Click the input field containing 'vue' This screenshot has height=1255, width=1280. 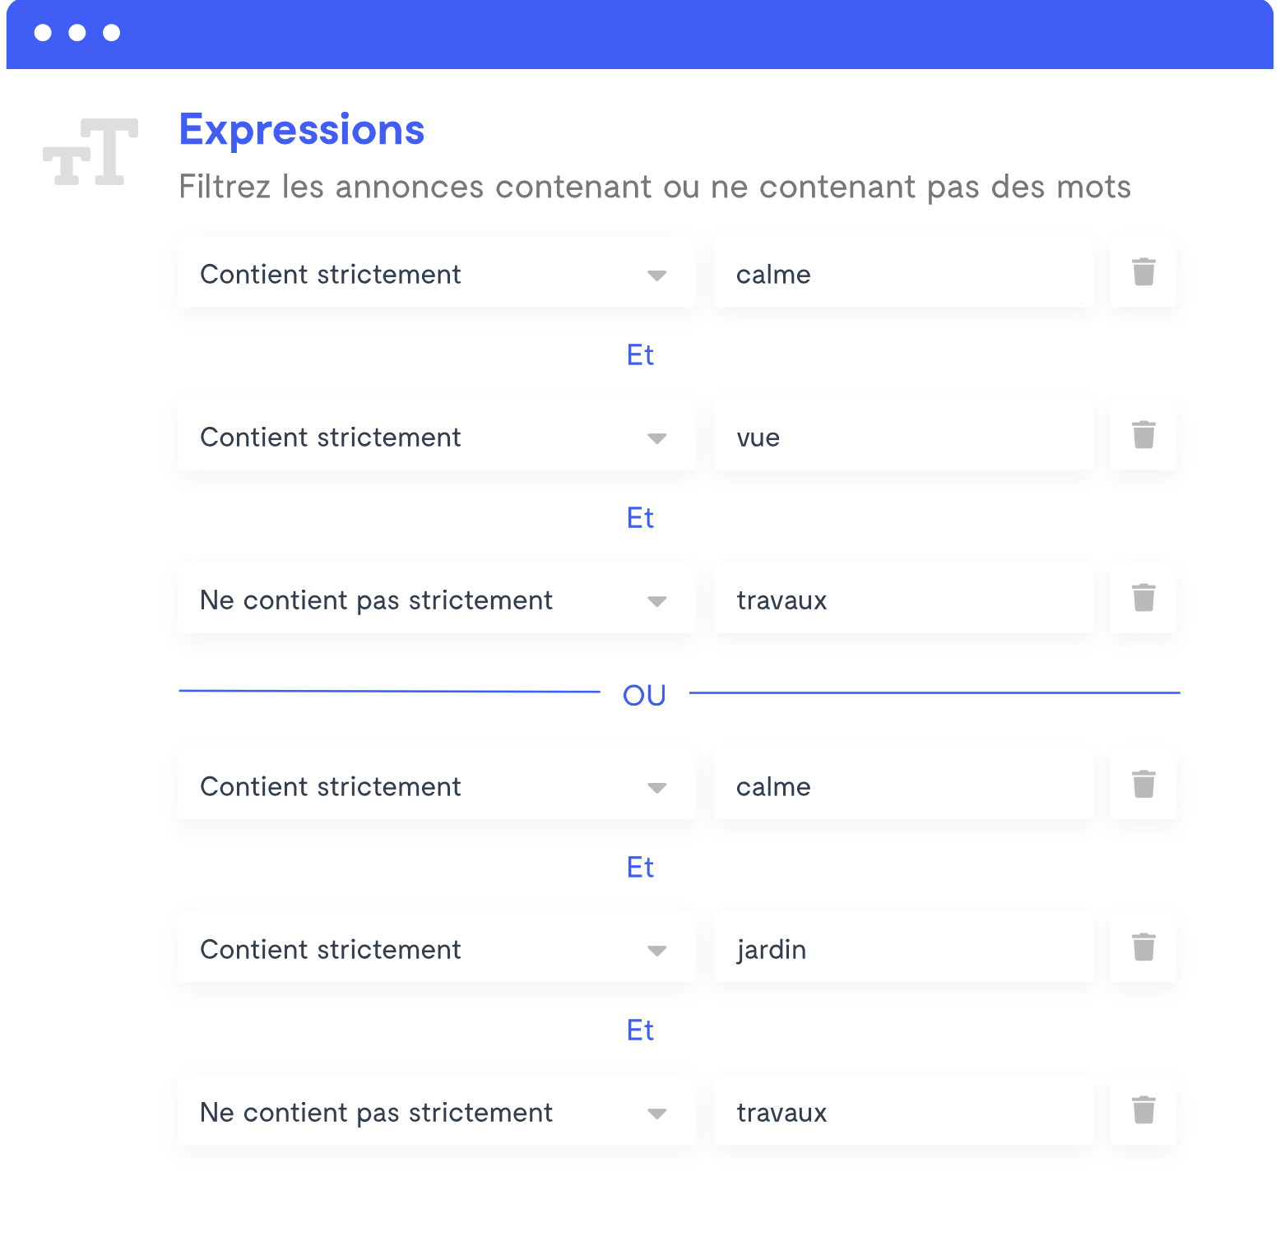coord(903,436)
